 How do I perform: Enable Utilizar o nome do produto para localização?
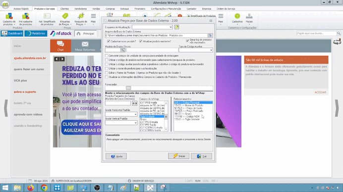[107, 68]
